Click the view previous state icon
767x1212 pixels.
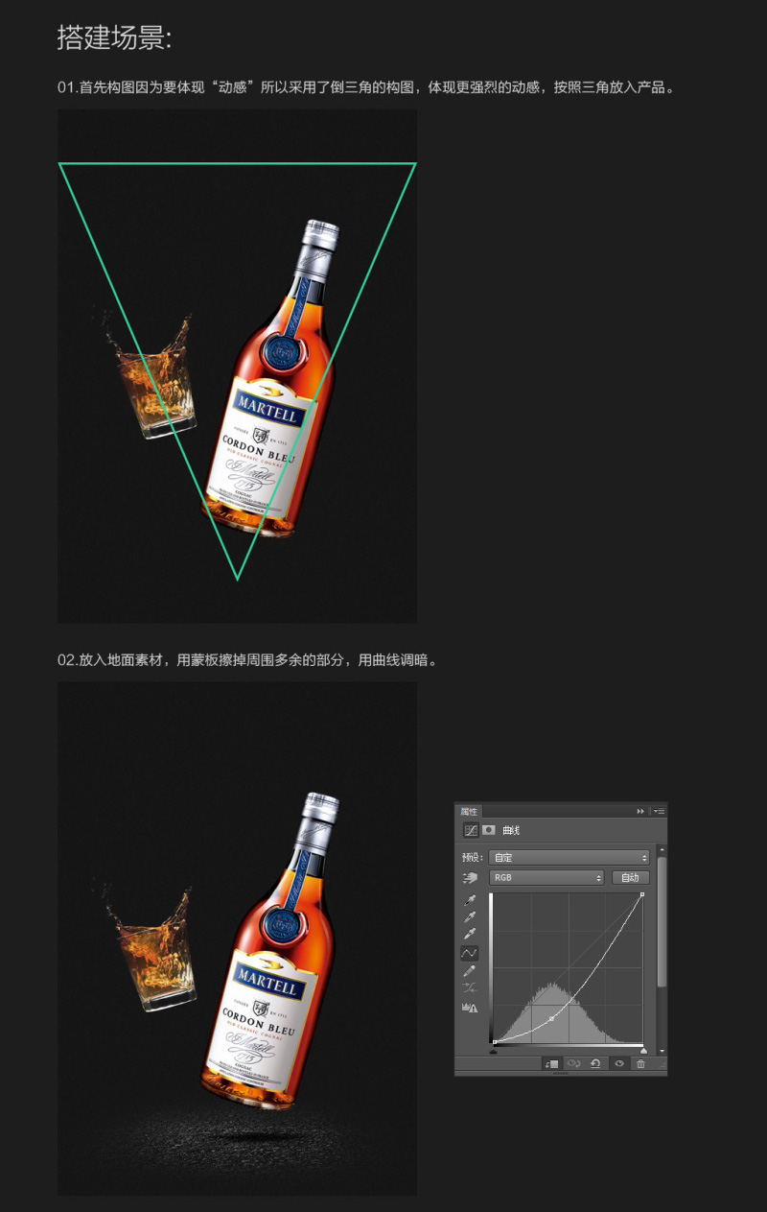click(x=574, y=1063)
